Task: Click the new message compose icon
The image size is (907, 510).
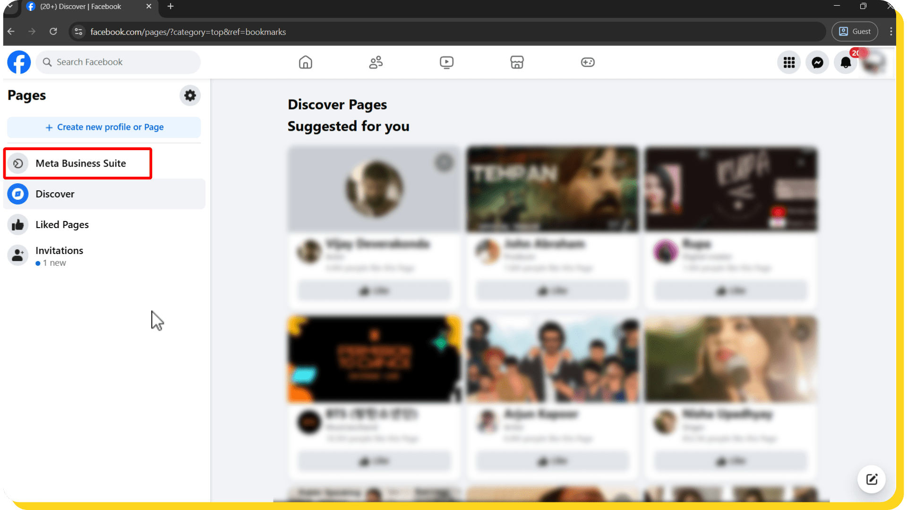Action: pos(872,479)
